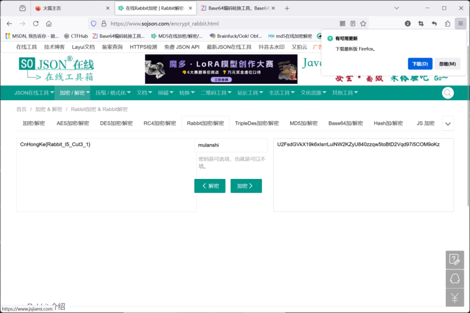Open the tab list view icon
The width and height of the screenshot is (470, 313).
click(23, 8)
